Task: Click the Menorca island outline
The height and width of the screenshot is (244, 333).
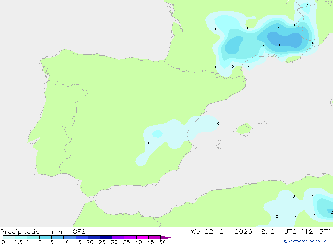Action: pyautogui.click(x=262, y=123)
